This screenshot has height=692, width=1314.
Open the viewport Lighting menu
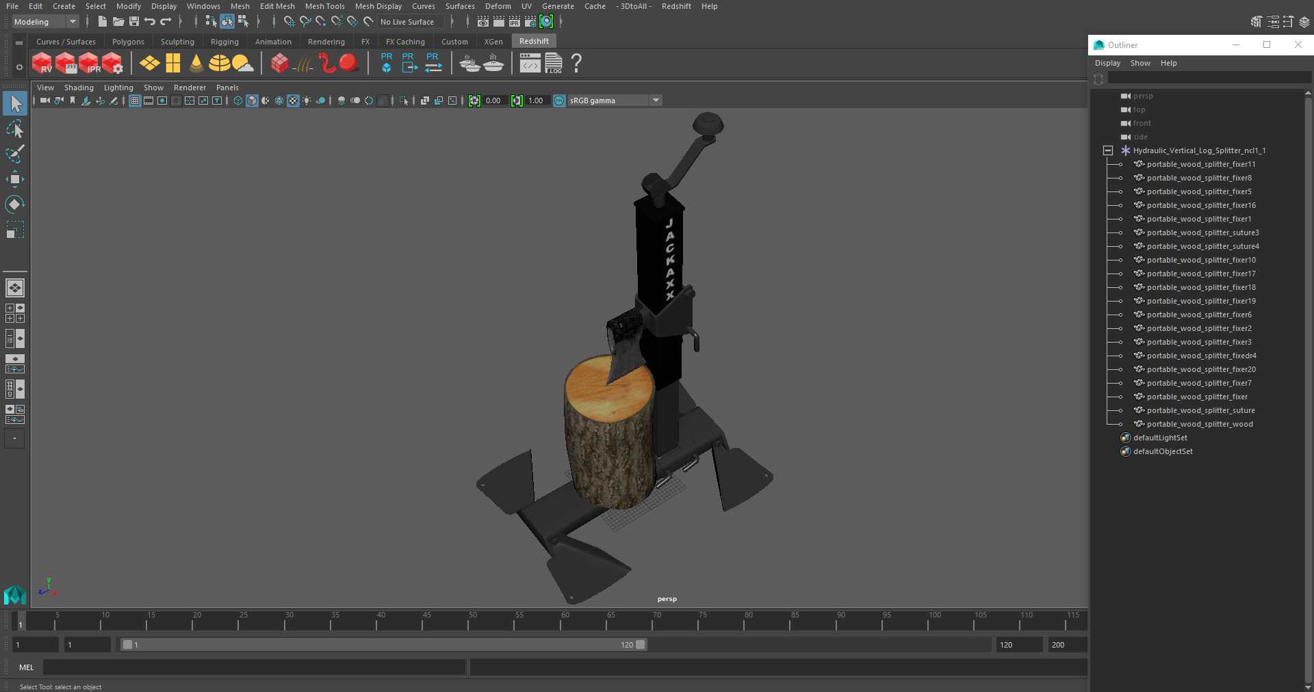point(118,88)
